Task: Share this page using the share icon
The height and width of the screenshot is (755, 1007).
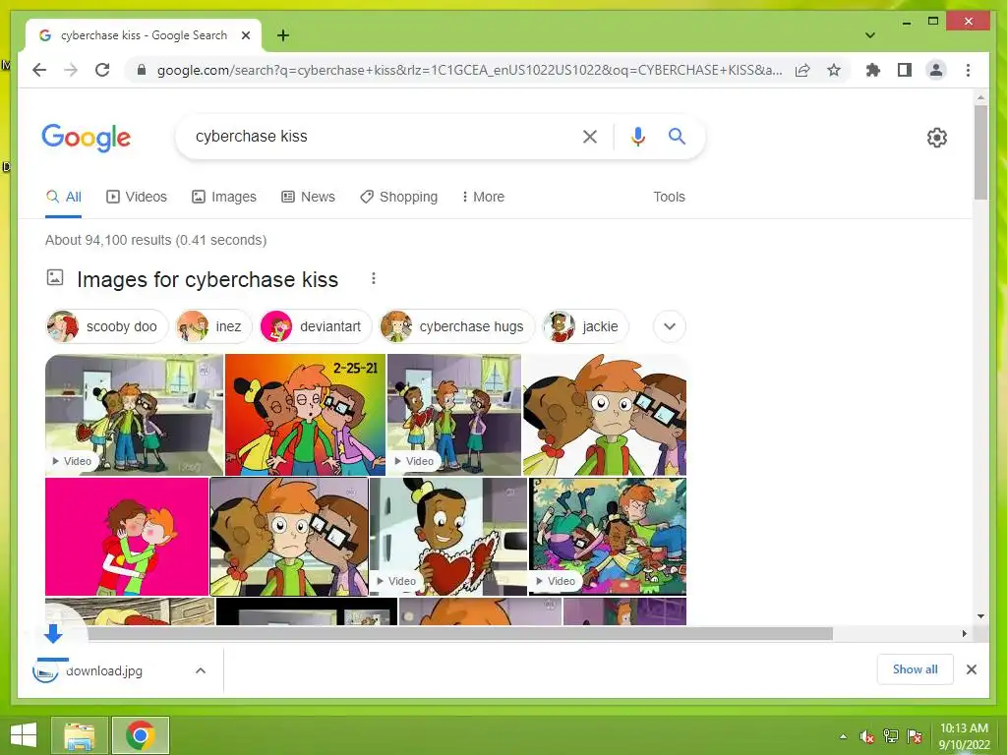Action: (x=802, y=70)
